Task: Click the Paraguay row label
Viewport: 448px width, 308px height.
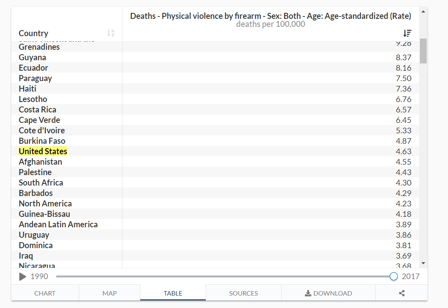Action: (x=35, y=78)
